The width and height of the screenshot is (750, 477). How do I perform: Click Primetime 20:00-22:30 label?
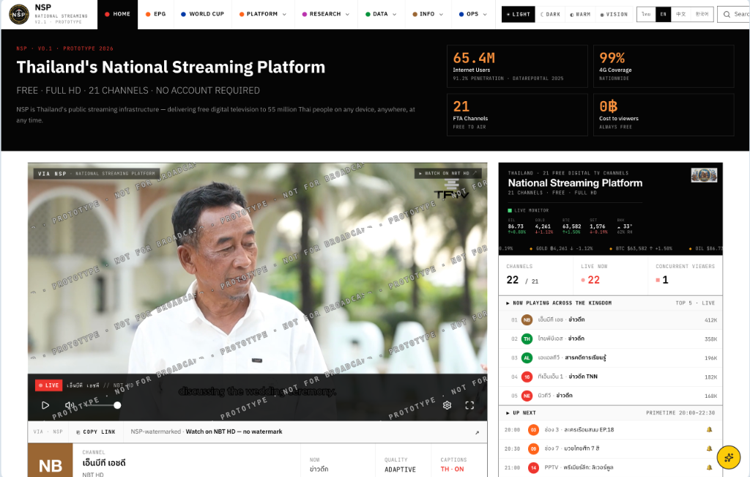coord(680,413)
